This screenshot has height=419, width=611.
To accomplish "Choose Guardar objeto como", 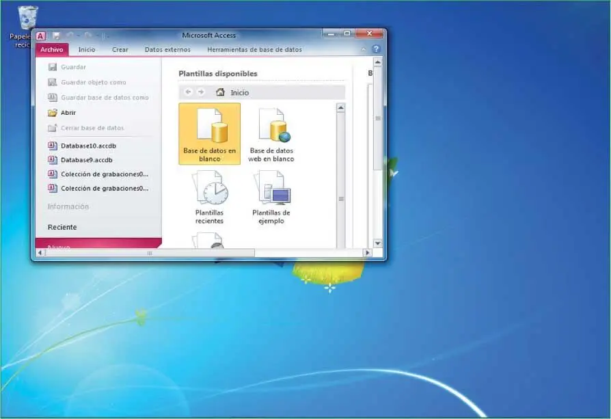I will [x=87, y=82].
